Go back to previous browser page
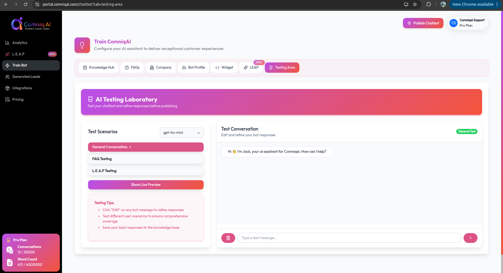Screen dimensions: 503x273 pyautogui.click(x=6, y=4)
